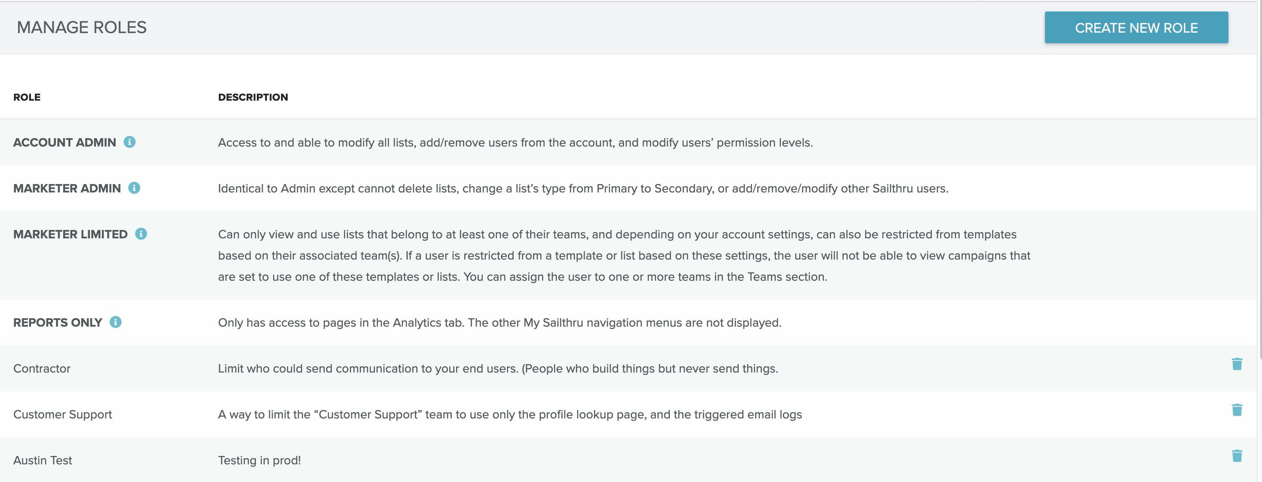Click the Description column header

tap(253, 98)
